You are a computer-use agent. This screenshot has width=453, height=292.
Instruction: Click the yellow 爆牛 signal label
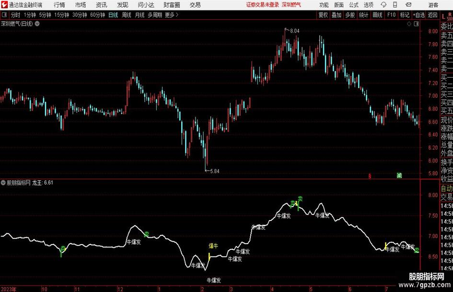[x=213, y=246]
